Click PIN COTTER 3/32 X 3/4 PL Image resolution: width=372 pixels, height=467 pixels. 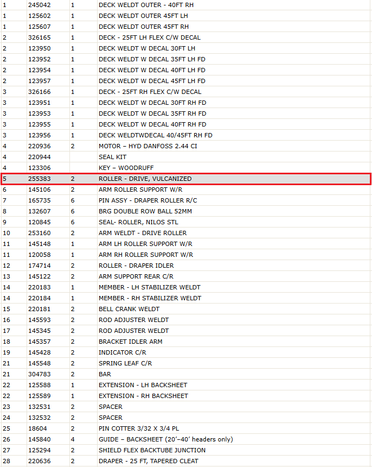139,428
